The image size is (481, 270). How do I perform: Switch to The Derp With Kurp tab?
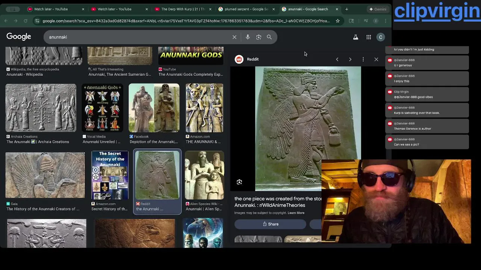tap(182, 9)
